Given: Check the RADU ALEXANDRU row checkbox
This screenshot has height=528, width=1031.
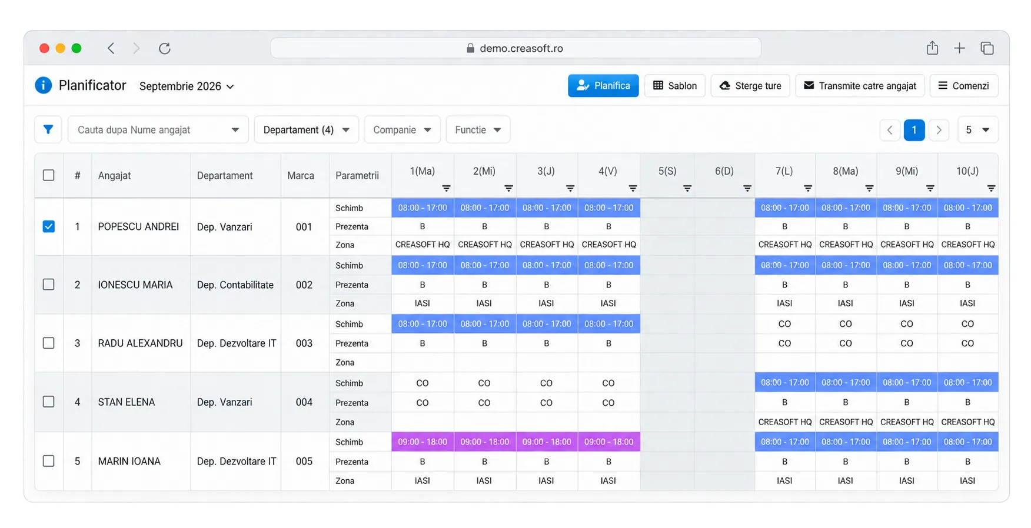Looking at the screenshot, I should coord(49,343).
